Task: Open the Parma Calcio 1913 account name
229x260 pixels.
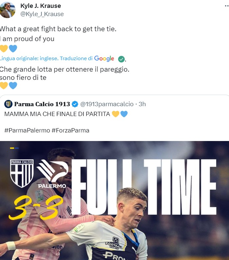Action: point(42,104)
